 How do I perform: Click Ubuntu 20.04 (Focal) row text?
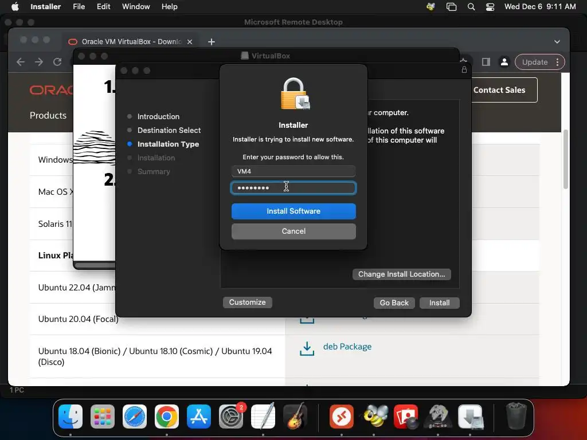point(78,319)
